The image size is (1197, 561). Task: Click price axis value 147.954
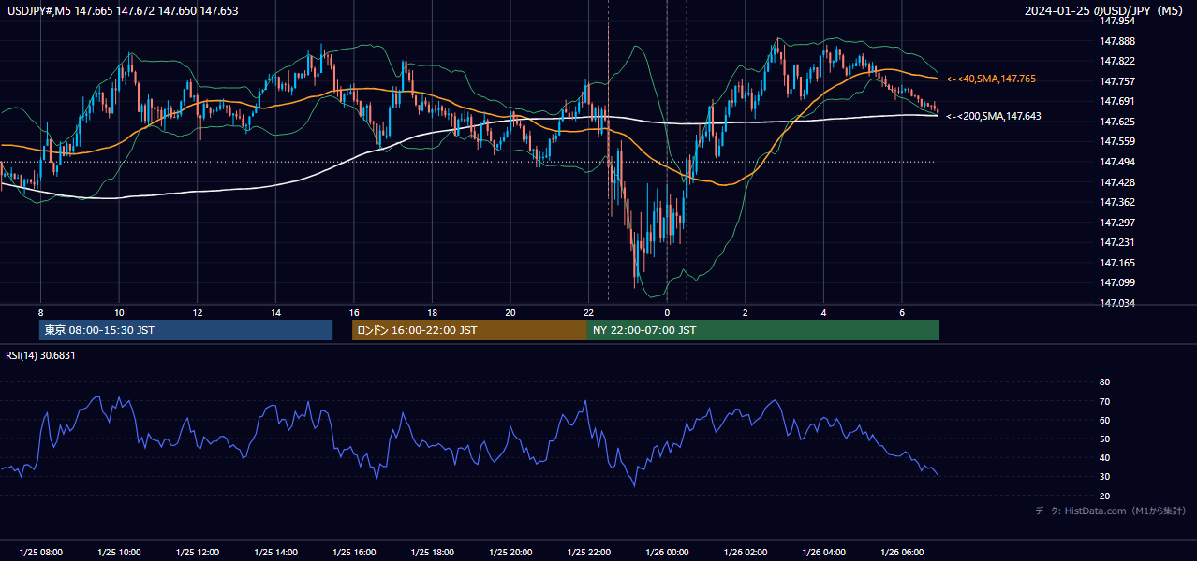coord(1116,21)
